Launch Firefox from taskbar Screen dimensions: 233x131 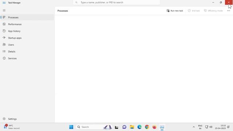click(154, 127)
